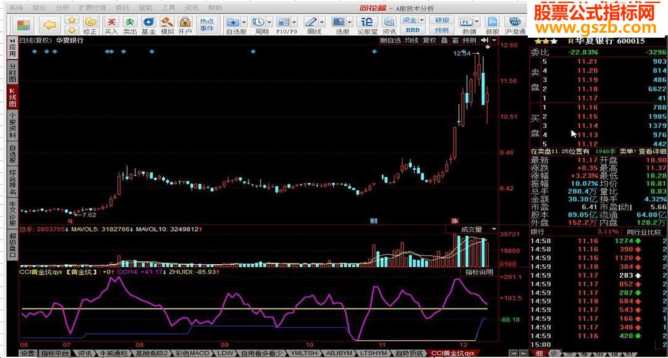668x358 pixels.
Task: Click the 设置 button at bottom left
Action: pyautogui.click(x=28, y=353)
